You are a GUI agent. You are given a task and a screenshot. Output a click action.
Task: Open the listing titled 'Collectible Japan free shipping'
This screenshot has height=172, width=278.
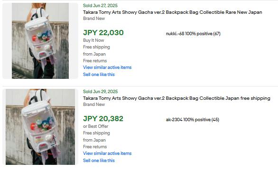[x=176, y=98]
